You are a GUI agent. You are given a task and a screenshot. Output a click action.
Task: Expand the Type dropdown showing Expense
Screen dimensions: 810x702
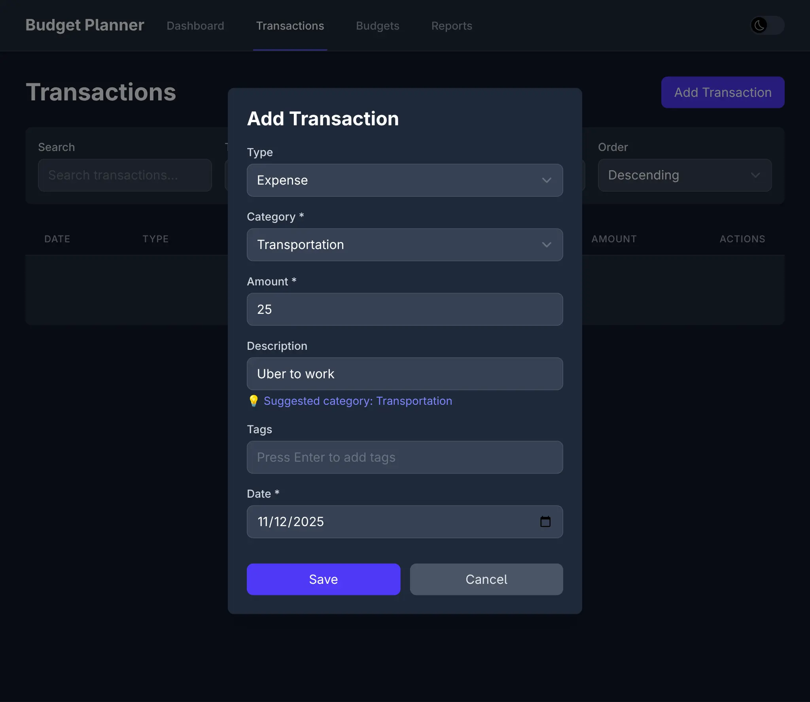click(404, 180)
